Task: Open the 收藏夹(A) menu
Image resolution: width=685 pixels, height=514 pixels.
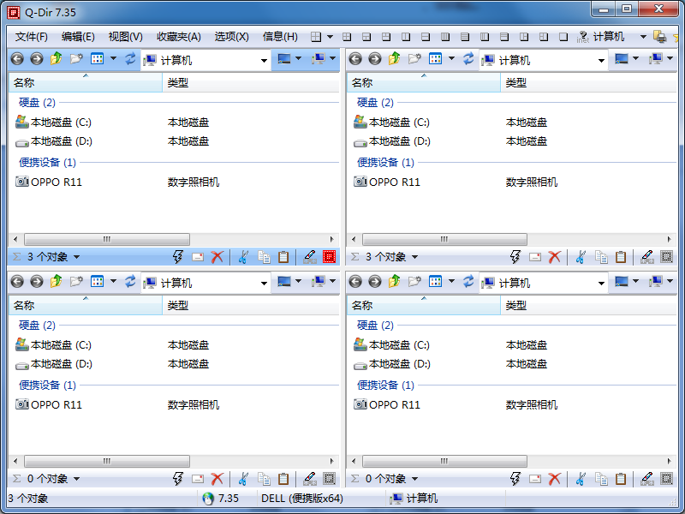Action: coord(178,37)
